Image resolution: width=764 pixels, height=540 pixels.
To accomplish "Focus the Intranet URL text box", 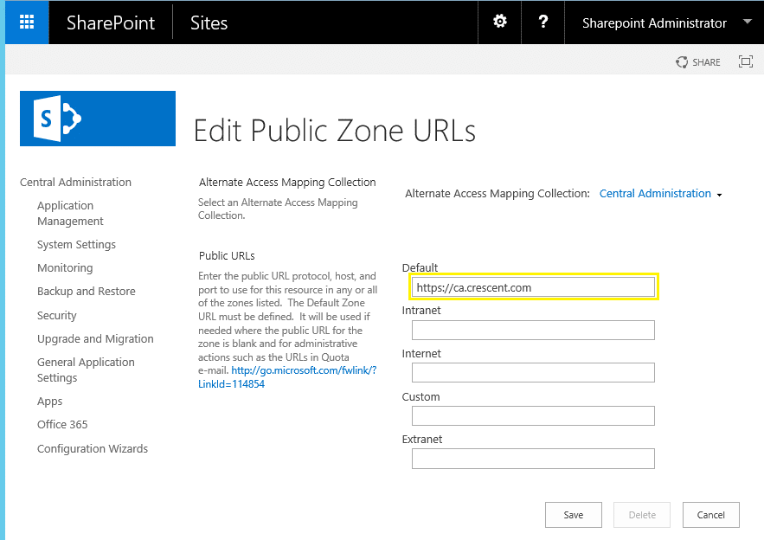I will pos(533,330).
